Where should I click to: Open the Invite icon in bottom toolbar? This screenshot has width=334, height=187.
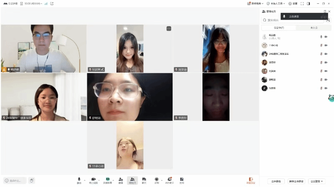click(121, 180)
